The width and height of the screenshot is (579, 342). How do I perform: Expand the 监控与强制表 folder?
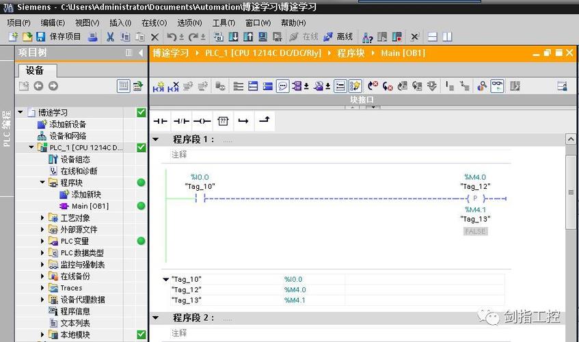tap(42, 265)
